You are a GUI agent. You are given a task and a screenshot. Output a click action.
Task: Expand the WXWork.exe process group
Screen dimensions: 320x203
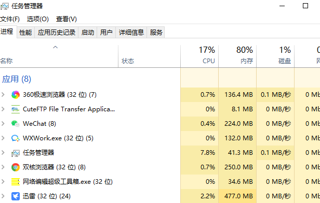pyautogui.click(x=3, y=138)
